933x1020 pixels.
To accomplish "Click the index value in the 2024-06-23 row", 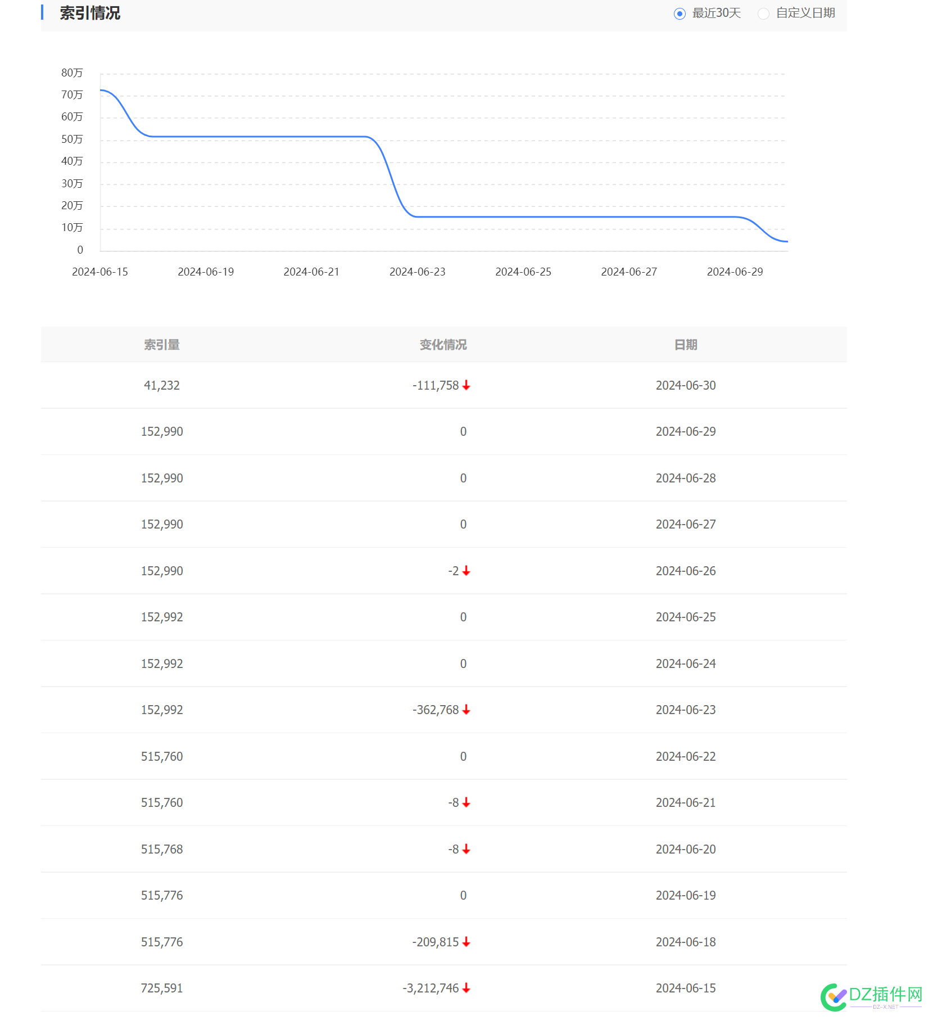I will click(x=162, y=710).
